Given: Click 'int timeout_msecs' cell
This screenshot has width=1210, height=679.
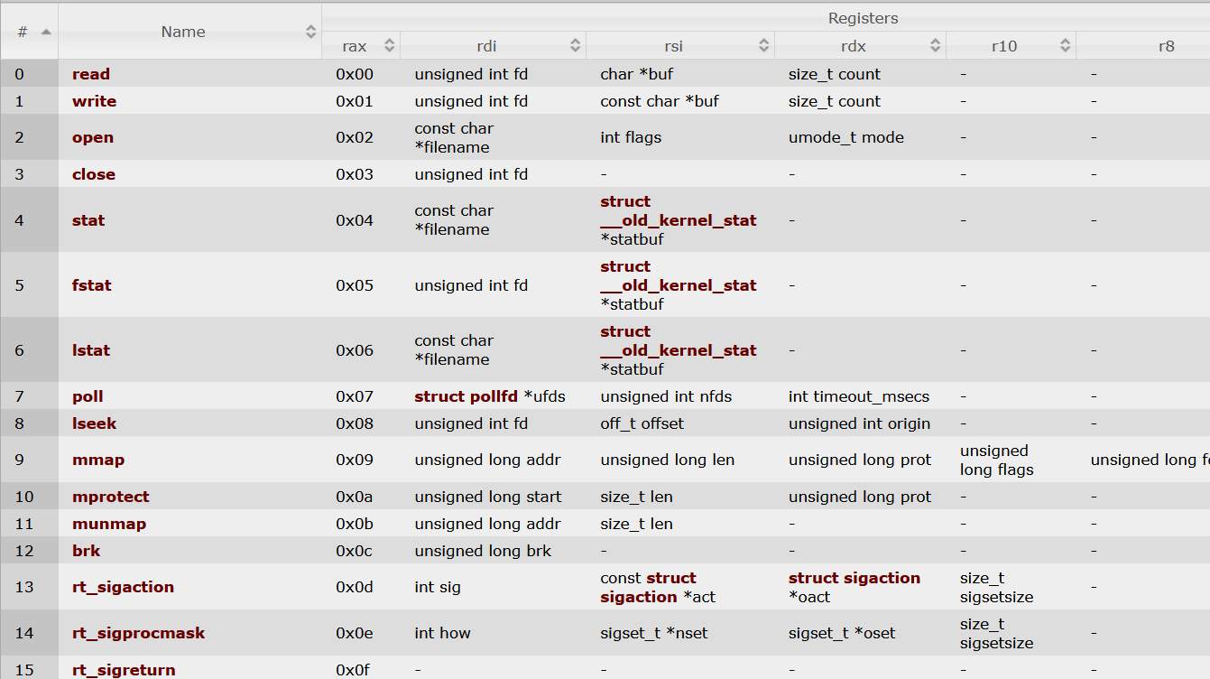Looking at the screenshot, I should click(859, 396).
